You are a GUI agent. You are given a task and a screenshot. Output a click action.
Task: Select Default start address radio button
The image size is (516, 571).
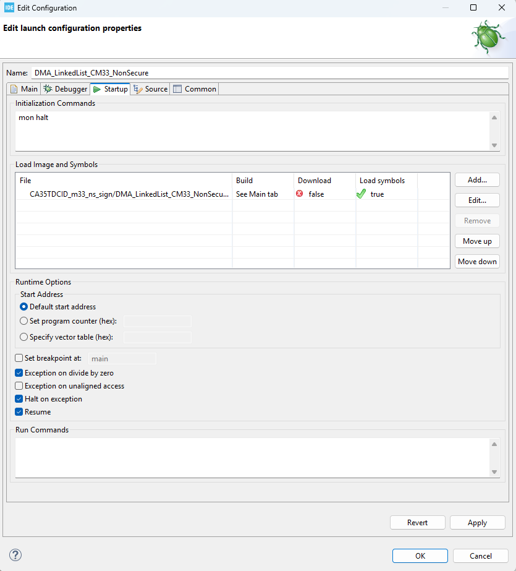pyautogui.click(x=23, y=307)
